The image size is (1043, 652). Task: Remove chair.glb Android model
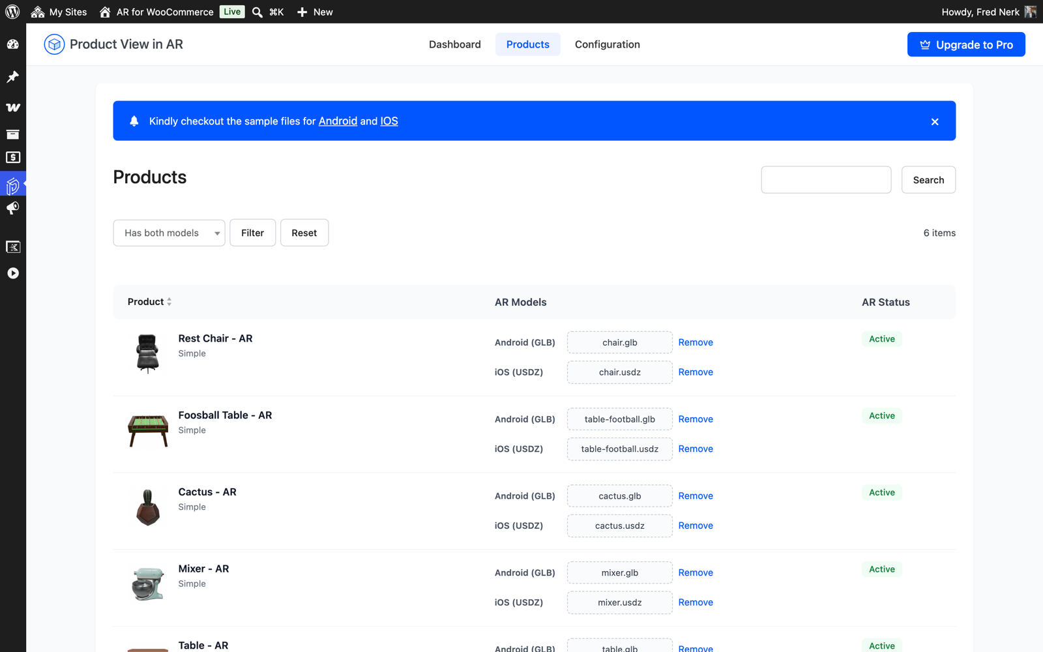pos(696,342)
